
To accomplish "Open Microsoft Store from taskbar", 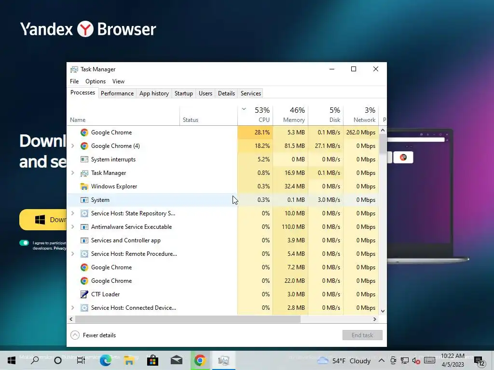I will pos(152,360).
